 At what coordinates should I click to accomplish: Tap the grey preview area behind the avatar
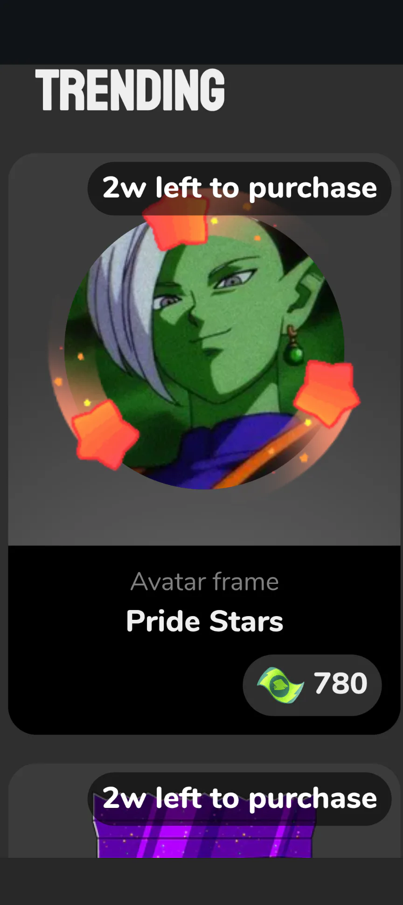tap(204, 518)
